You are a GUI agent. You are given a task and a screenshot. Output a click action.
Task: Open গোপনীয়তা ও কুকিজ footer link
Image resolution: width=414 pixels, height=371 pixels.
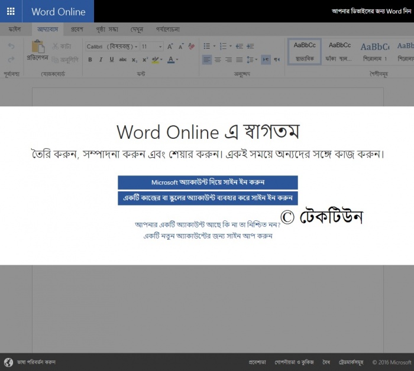click(294, 362)
